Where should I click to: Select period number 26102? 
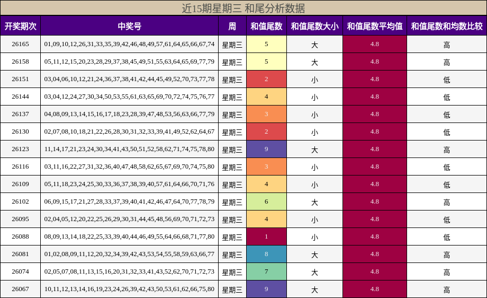[21, 201]
